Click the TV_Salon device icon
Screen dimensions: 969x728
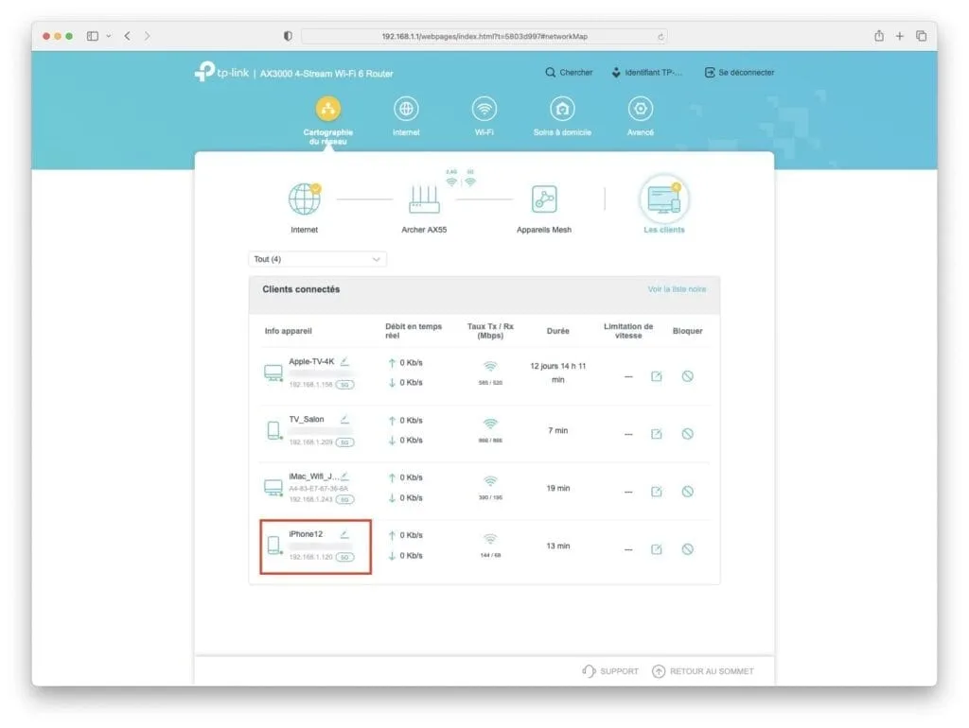pos(273,430)
